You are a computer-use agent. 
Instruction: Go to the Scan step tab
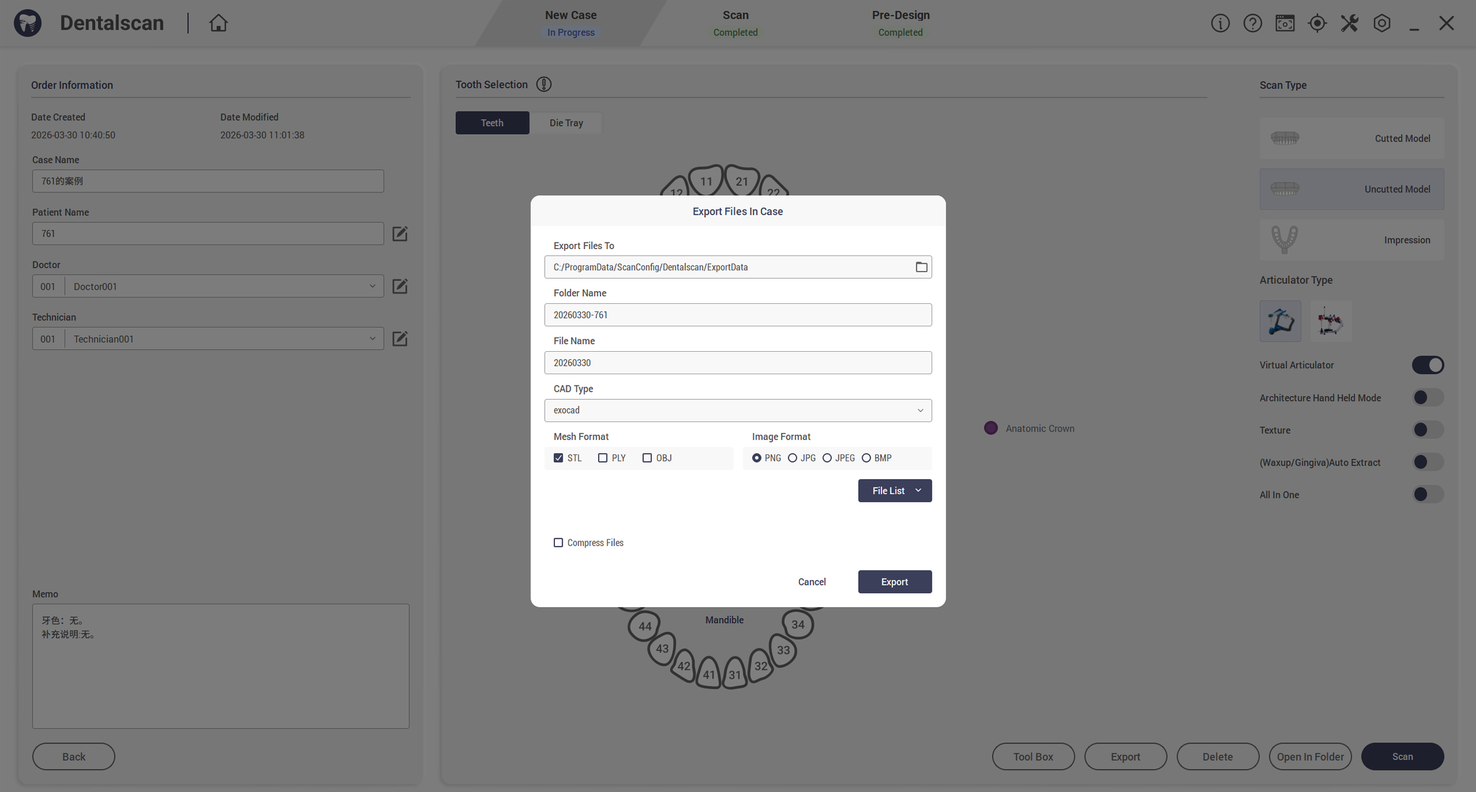[735, 23]
